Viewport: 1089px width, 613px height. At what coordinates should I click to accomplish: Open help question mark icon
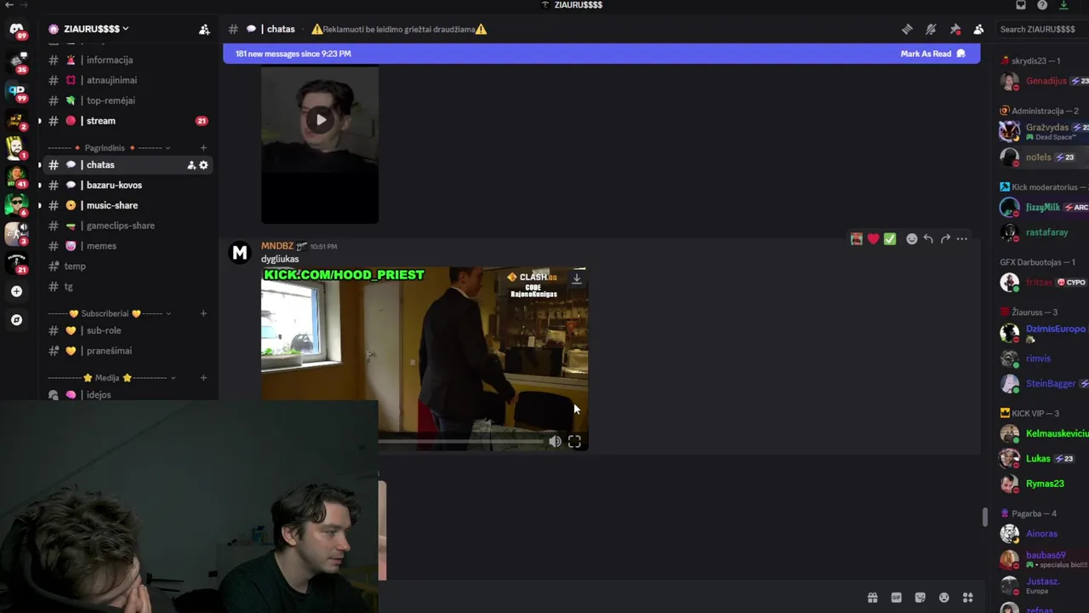(x=1043, y=5)
